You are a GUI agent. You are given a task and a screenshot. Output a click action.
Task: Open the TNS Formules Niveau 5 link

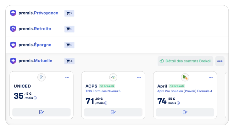coord(103,91)
